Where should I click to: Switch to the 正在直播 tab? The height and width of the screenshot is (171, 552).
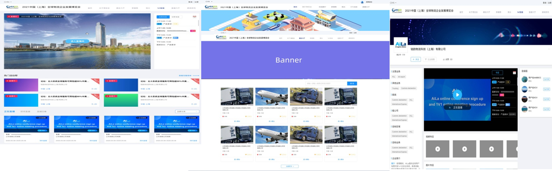10,112
